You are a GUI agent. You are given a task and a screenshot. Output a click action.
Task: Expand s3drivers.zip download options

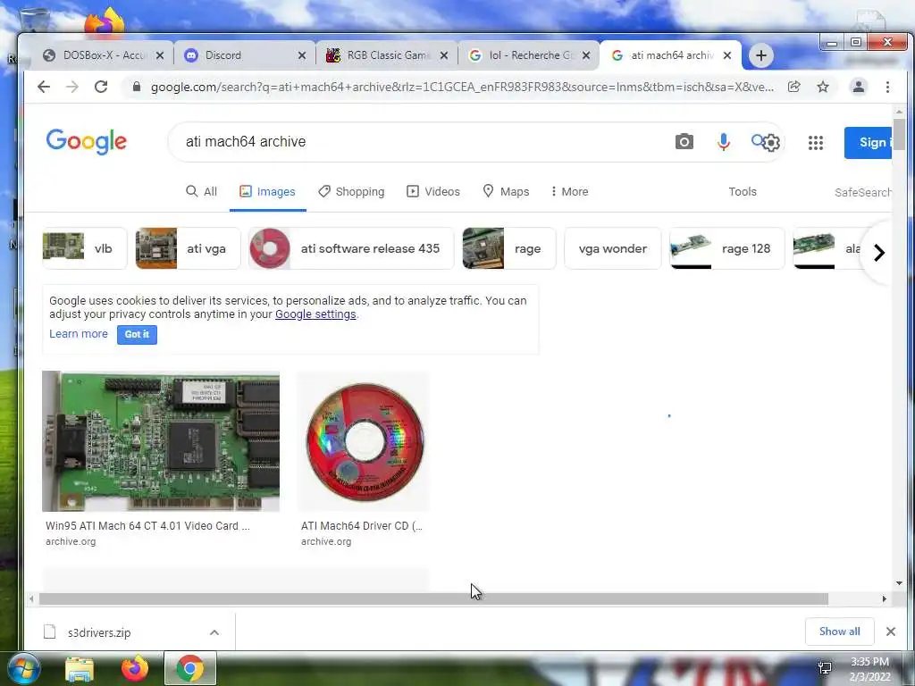pos(214,632)
